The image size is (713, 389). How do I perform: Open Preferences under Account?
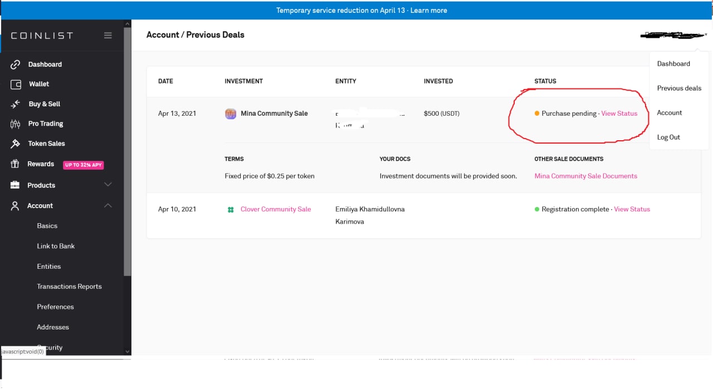[x=55, y=307]
